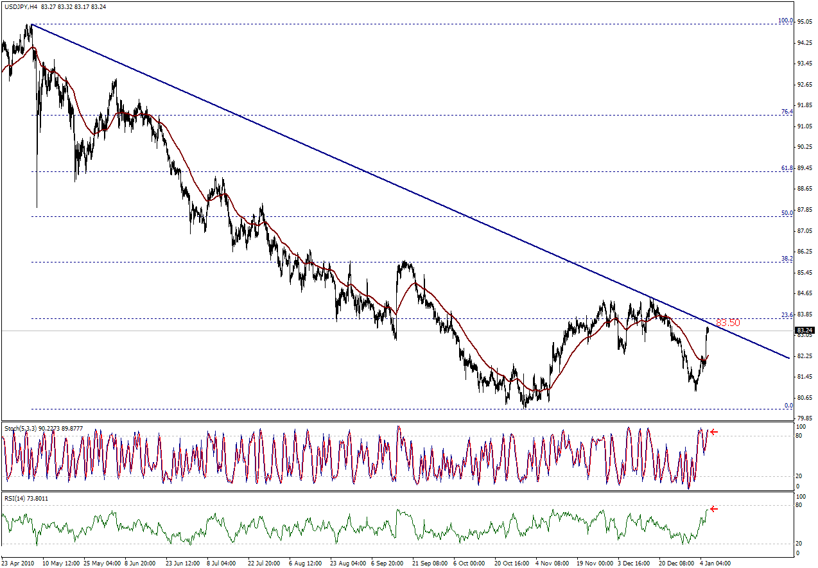Select the 38.2 Fibonacci level label
This screenshot has width=818, height=568.
click(787, 258)
